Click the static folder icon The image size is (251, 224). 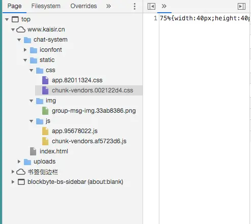tap(34, 60)
